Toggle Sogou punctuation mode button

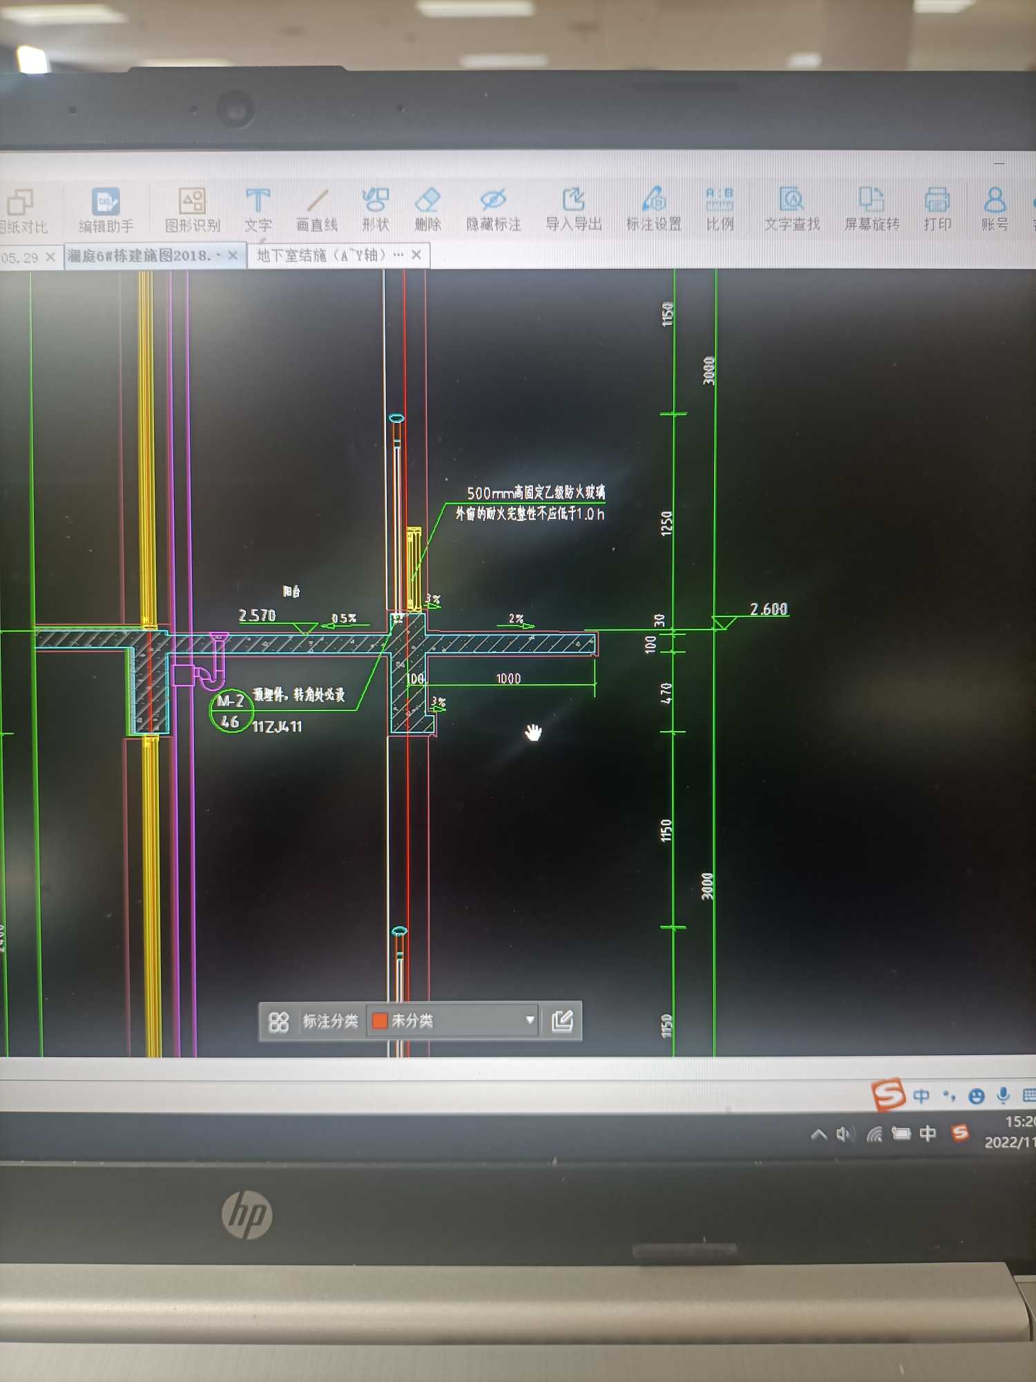click(949, 1095)
